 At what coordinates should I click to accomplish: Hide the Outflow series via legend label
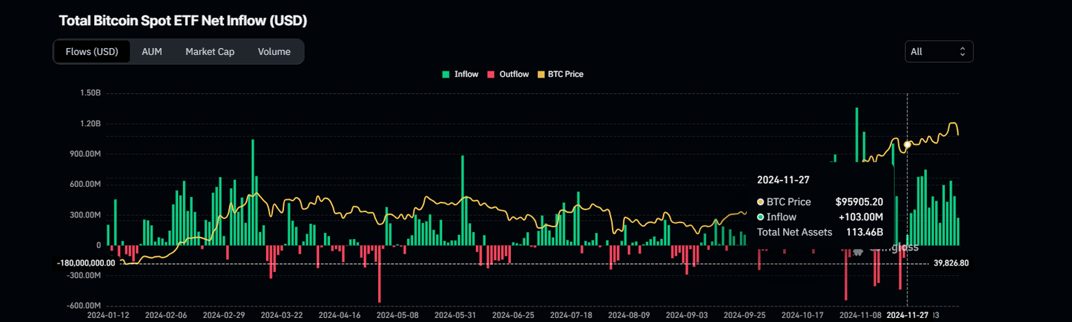pos(514,74)
